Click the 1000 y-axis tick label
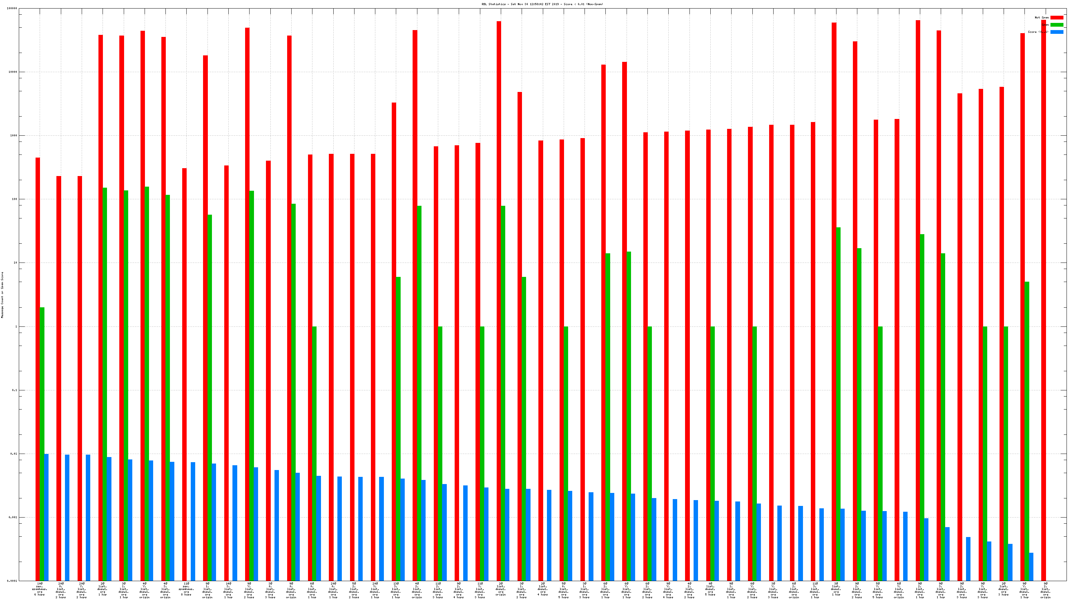Image resolution: width=1072 pixels, height=603 pixels. 13,136
